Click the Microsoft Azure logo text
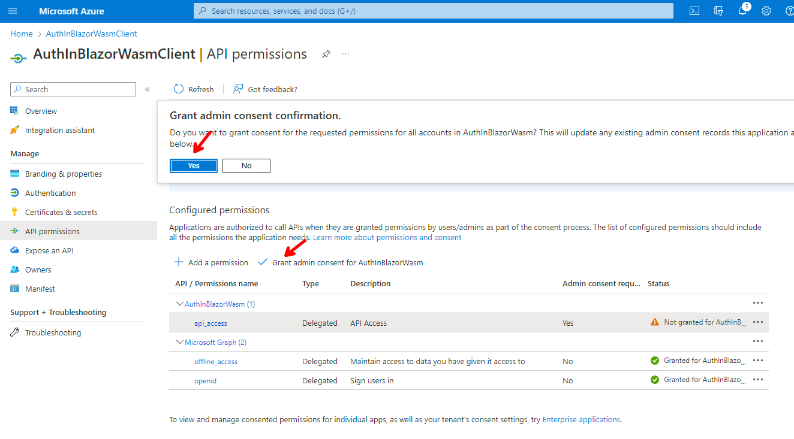 [x=71, y=11]
